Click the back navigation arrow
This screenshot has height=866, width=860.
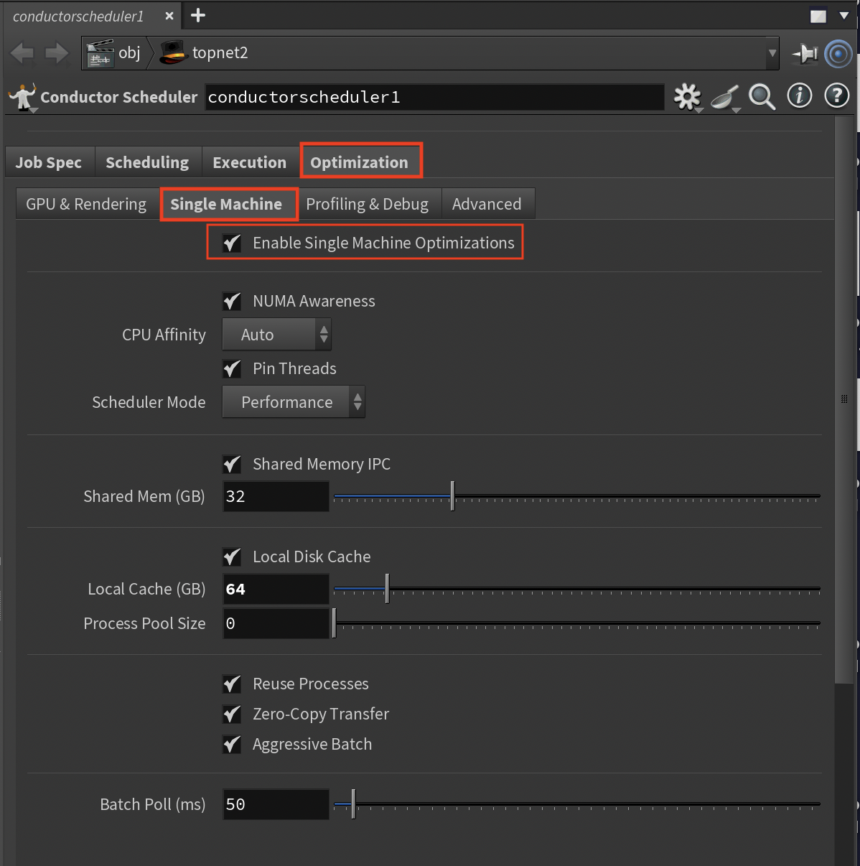[22, 52]
